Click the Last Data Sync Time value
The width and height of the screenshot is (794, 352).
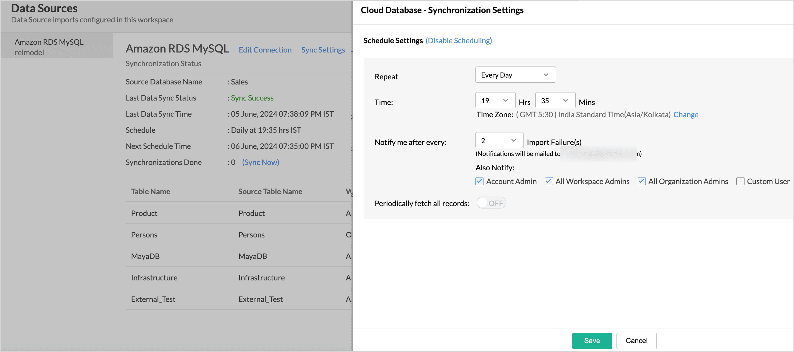tap(282, 114)
